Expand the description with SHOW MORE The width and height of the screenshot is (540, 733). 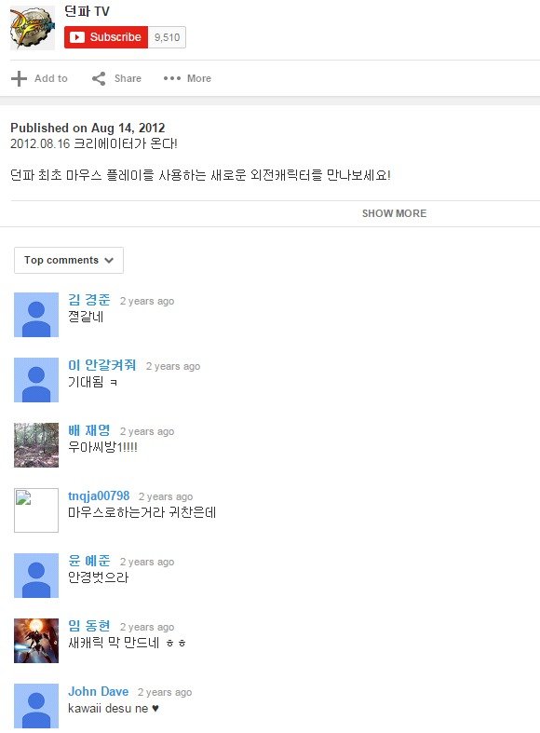point(394,213)
